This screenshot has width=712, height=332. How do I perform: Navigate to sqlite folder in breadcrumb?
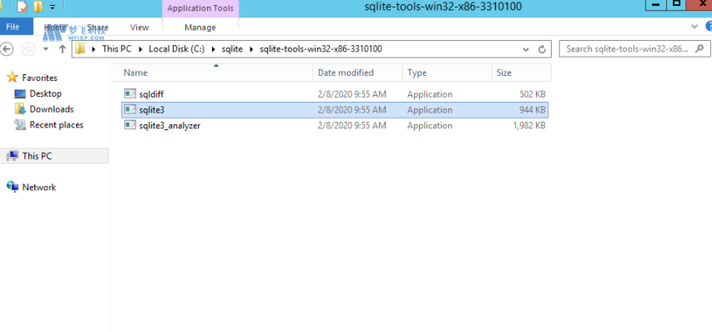tap(232, 49)
